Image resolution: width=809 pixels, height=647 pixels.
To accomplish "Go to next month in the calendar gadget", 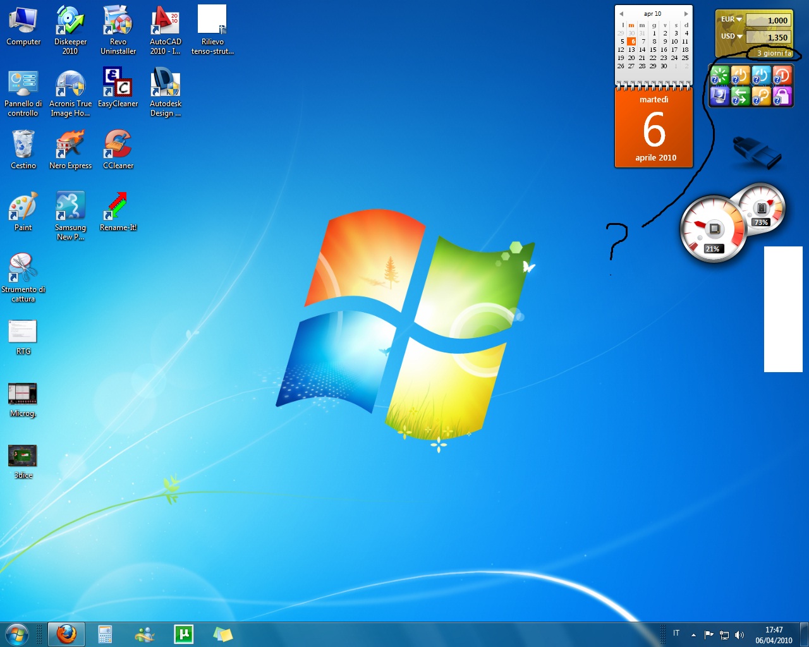I will (x=686, y=13).
